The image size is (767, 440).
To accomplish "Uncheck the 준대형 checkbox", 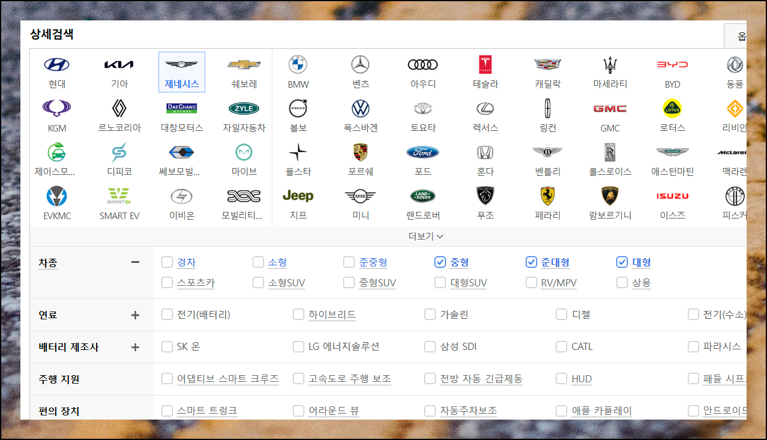I will coord(531,262).
